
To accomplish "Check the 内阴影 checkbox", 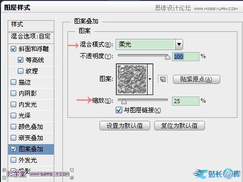I will (x=13, y=93).
